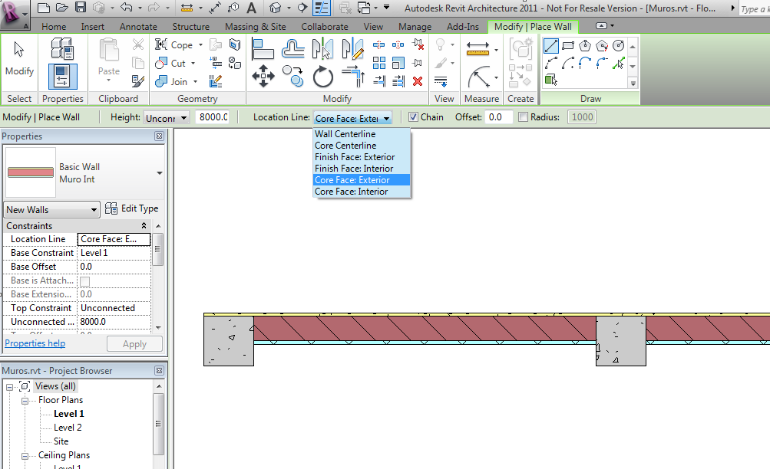
Task: Click the Default 3D View house icon
Action: click(x=276, y=8)
